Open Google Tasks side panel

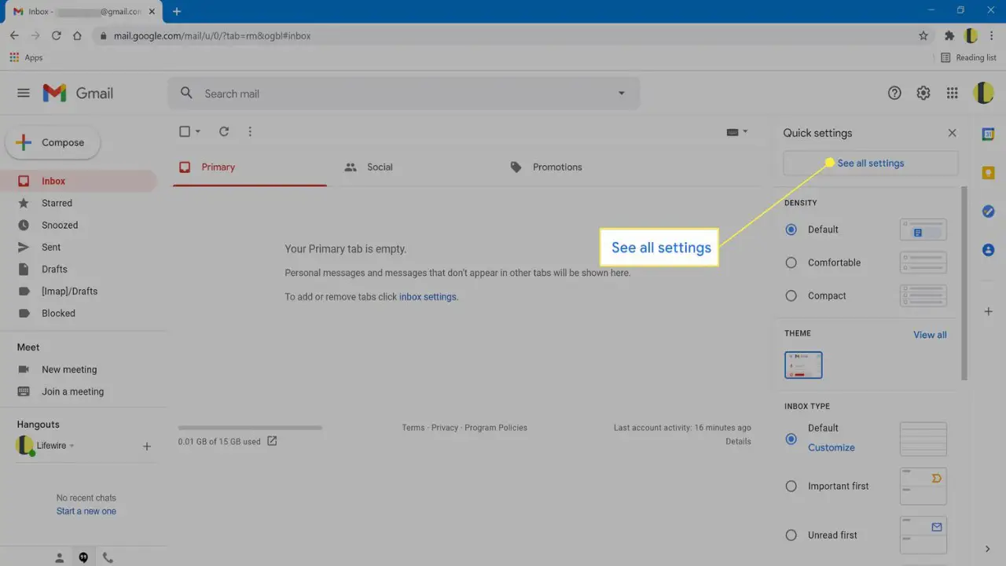click(988, 211)
